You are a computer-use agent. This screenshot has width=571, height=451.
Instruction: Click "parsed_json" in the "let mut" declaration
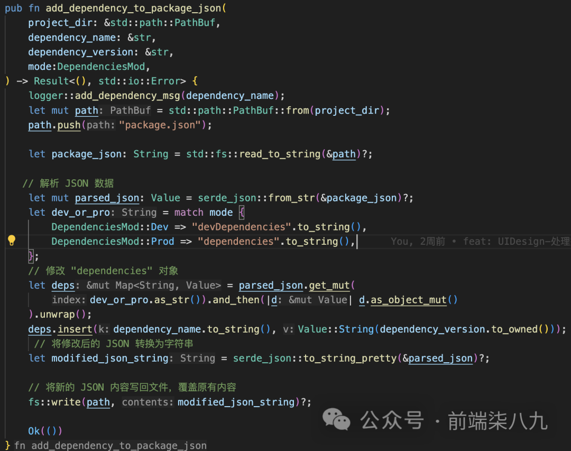click(107, 198)
